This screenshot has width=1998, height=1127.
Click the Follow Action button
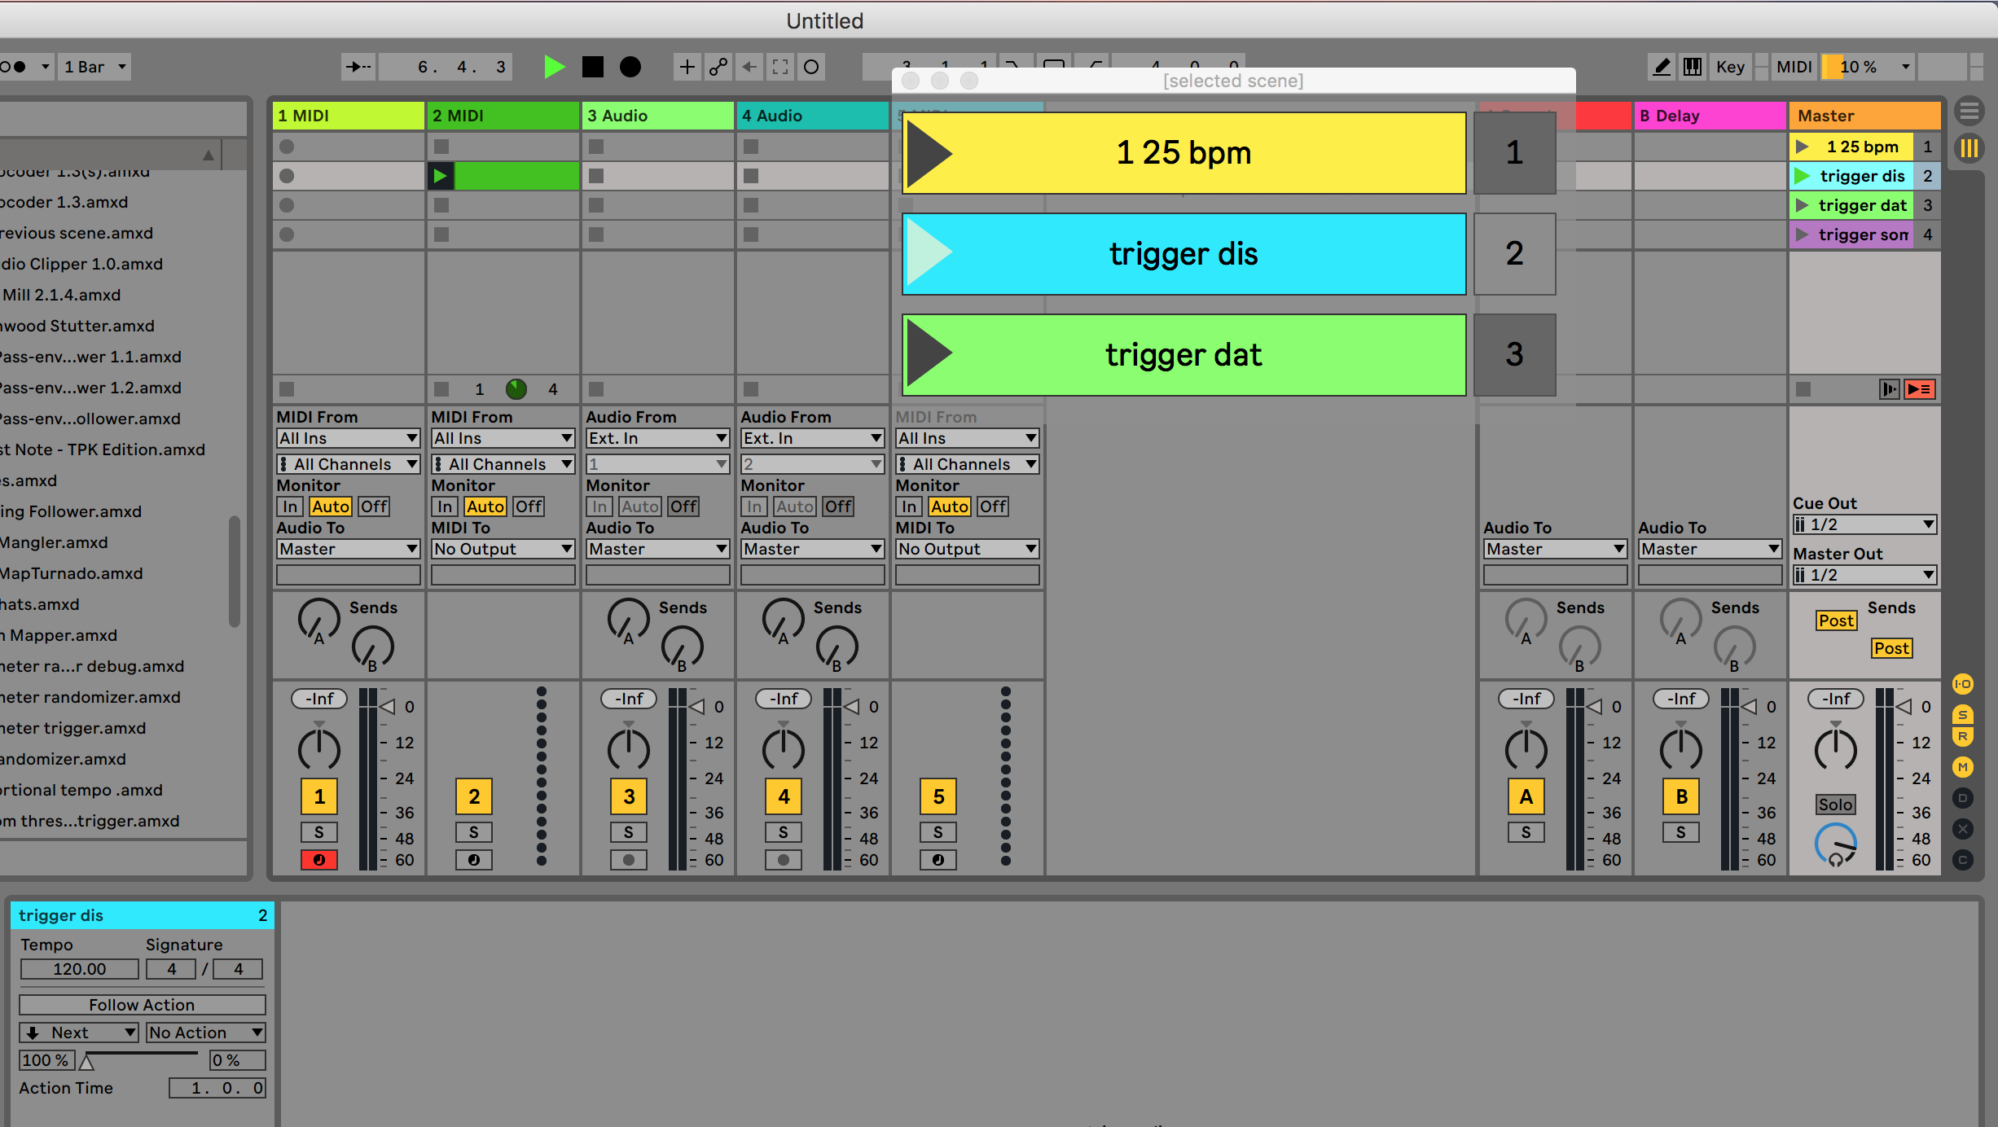[142, 1005]
